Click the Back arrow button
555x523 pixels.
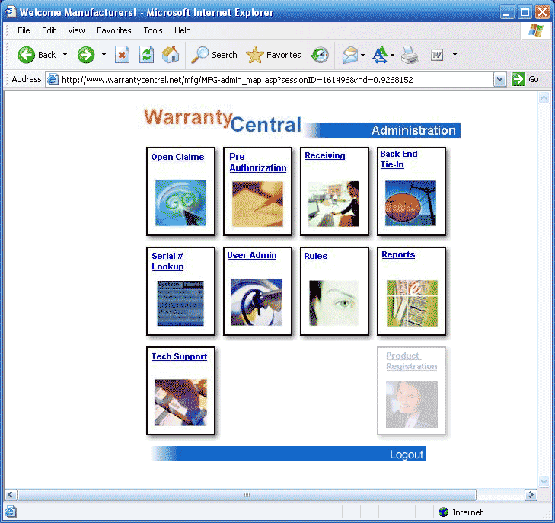click(27, 55)
